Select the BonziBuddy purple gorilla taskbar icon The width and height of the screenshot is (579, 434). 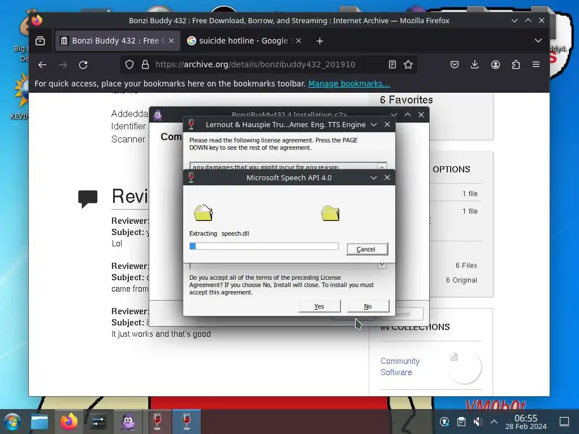click(x=128, y=422)
